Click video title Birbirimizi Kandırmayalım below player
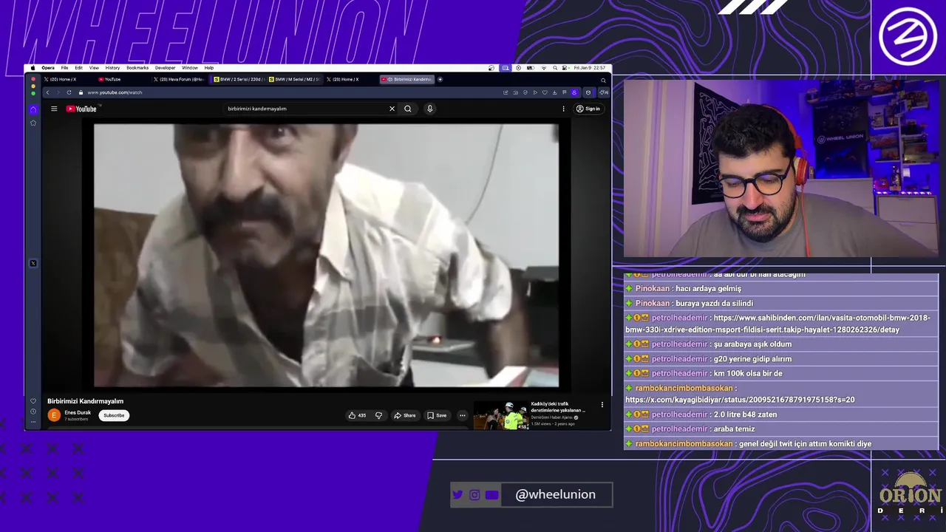 pyautogui.click(x=86, y=401)
